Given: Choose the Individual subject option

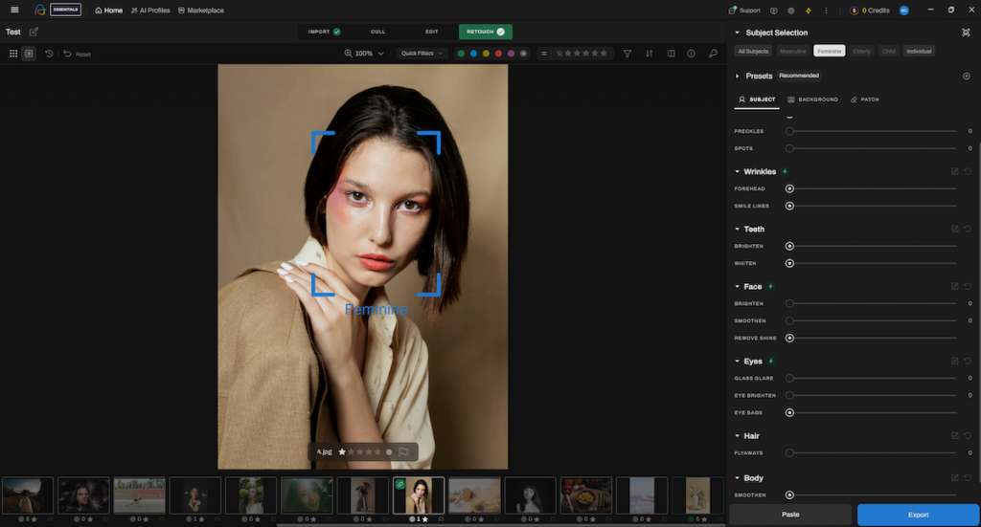Looking at the screenshot, I should pos(919,51).
